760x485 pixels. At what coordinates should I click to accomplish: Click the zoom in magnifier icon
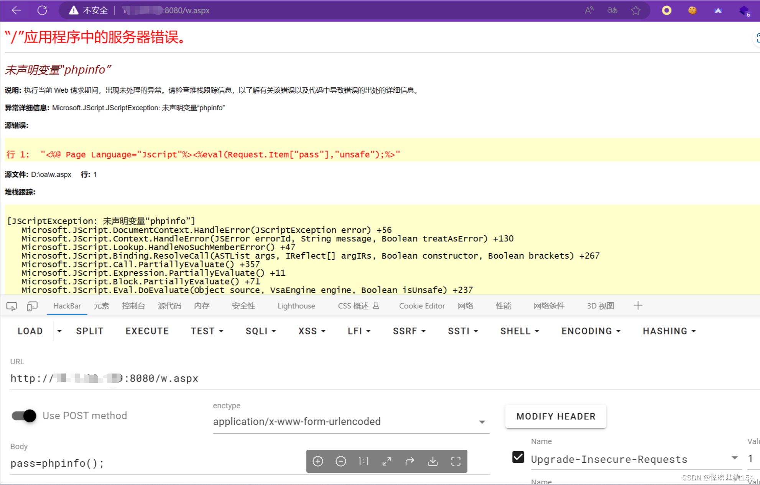click(318, 461)
